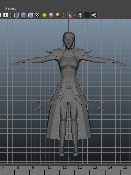
Task: Turn on use all lights bulb
Action: 44,15
